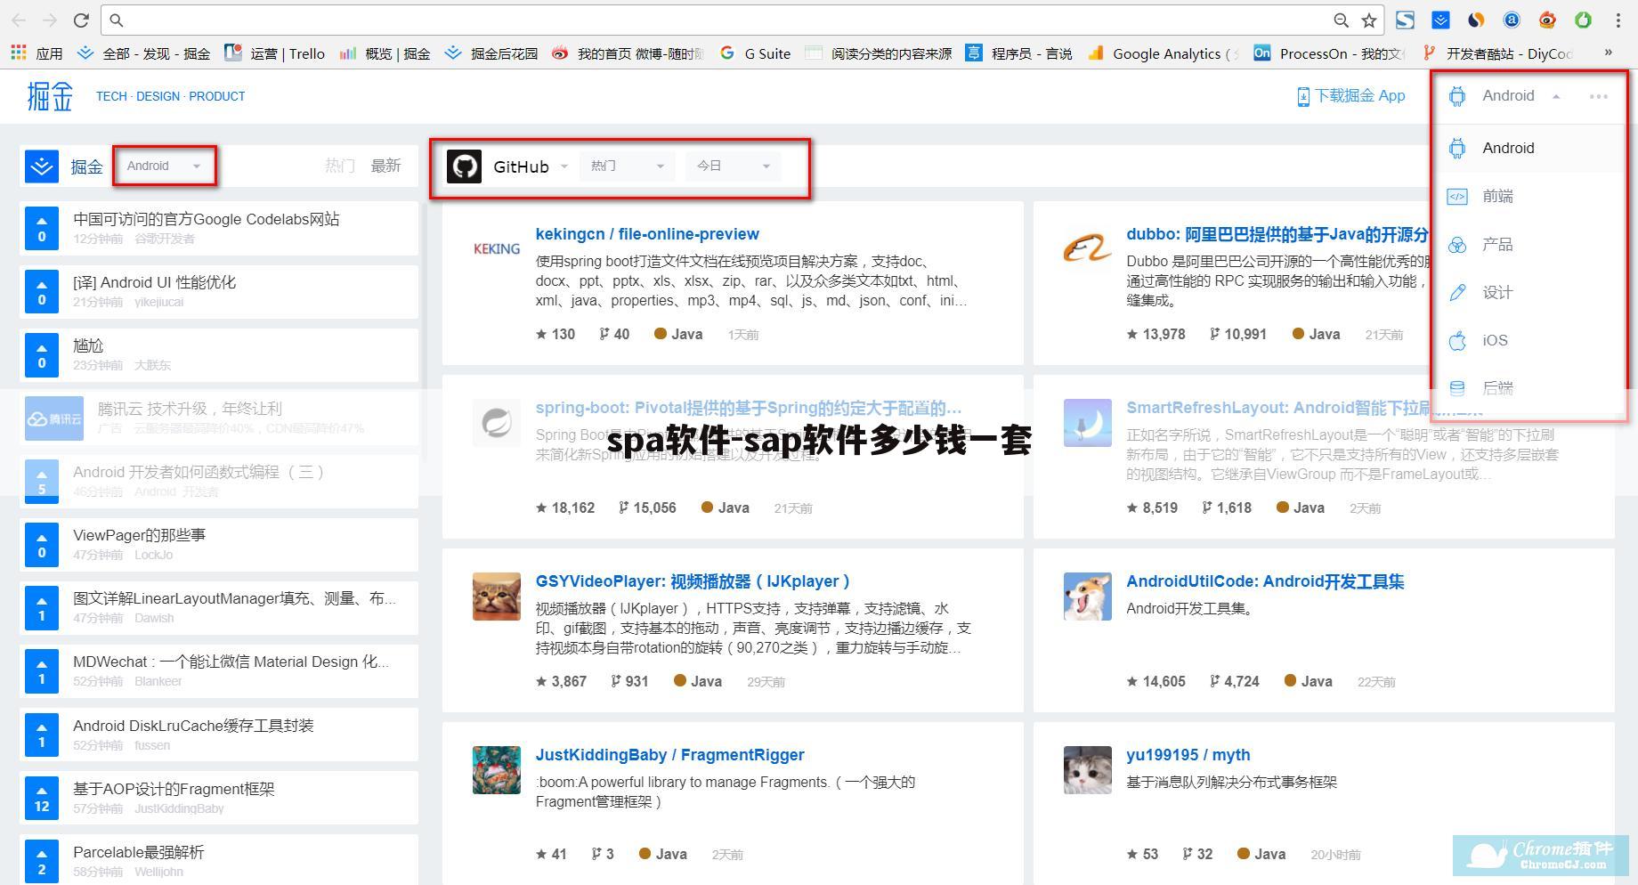The image size is (1638, 885).
Task: Open the yu199195 / myth repository link
Action: point(1188,755)
